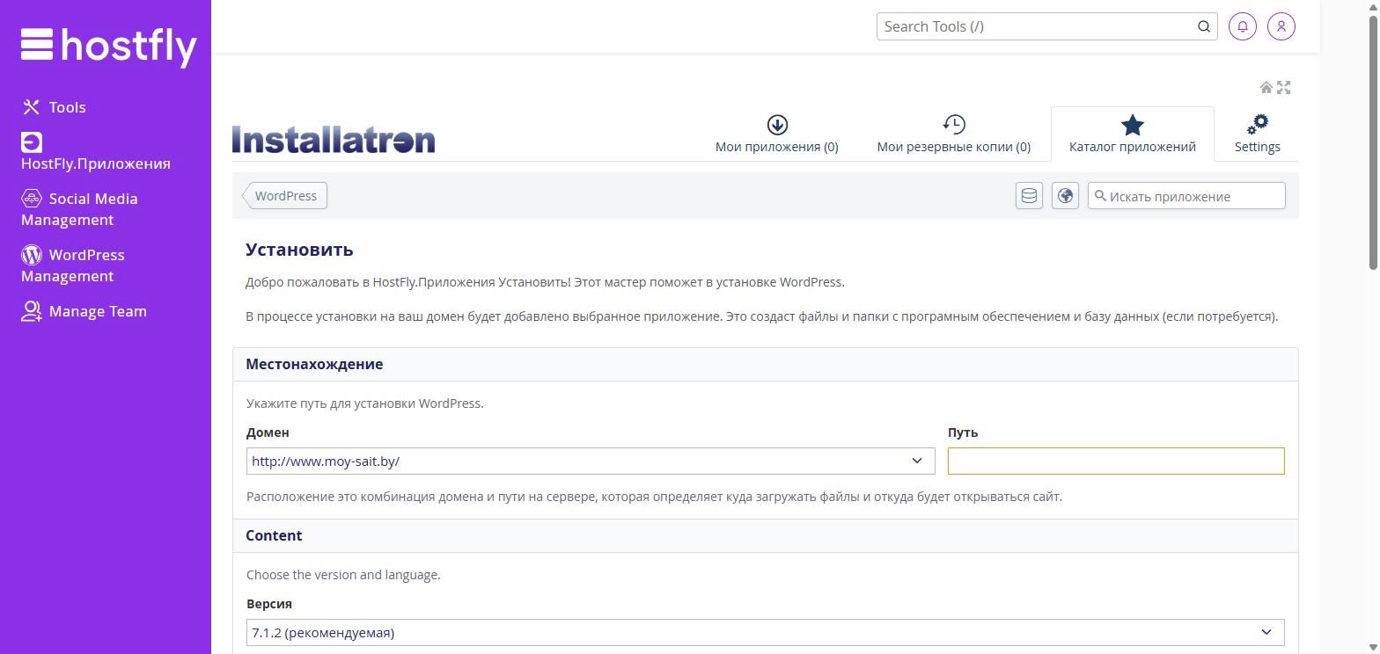Viewport: 1380px width, 654px height.
Task: Click the home icon above tabs
Action: (1266, 87)
